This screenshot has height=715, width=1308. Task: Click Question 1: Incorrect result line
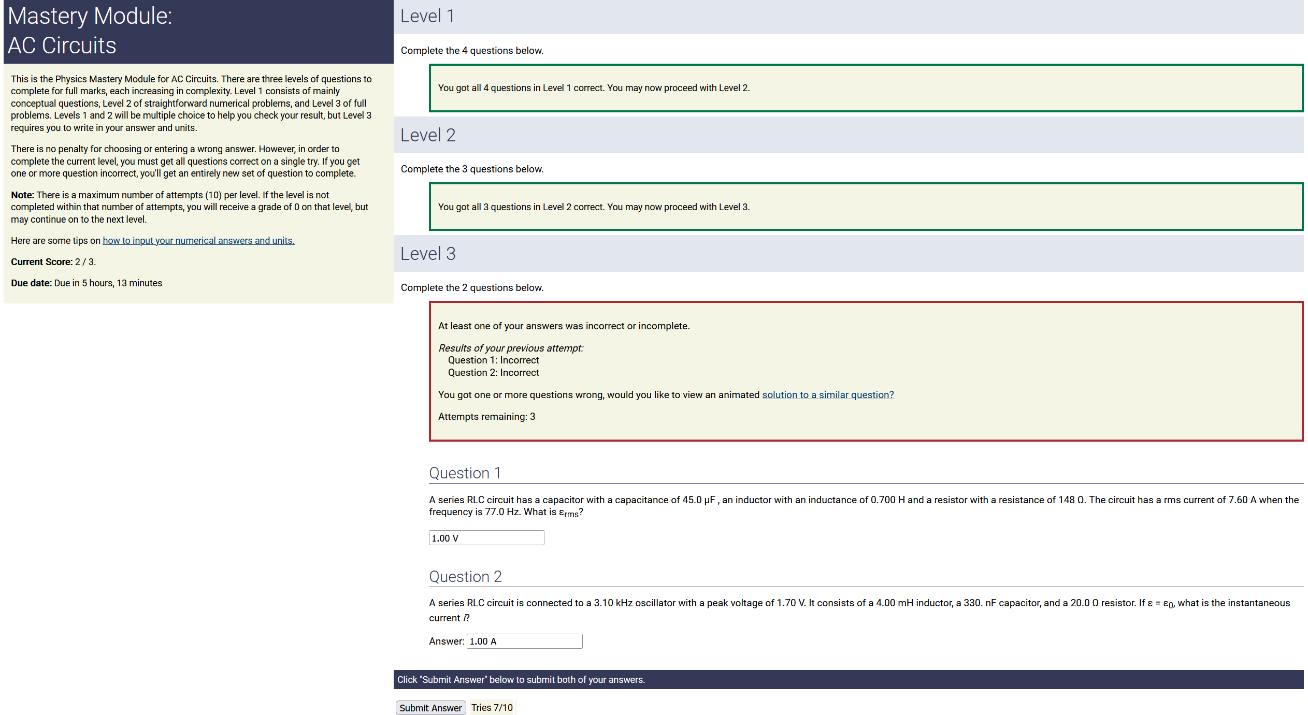point(493,360)
